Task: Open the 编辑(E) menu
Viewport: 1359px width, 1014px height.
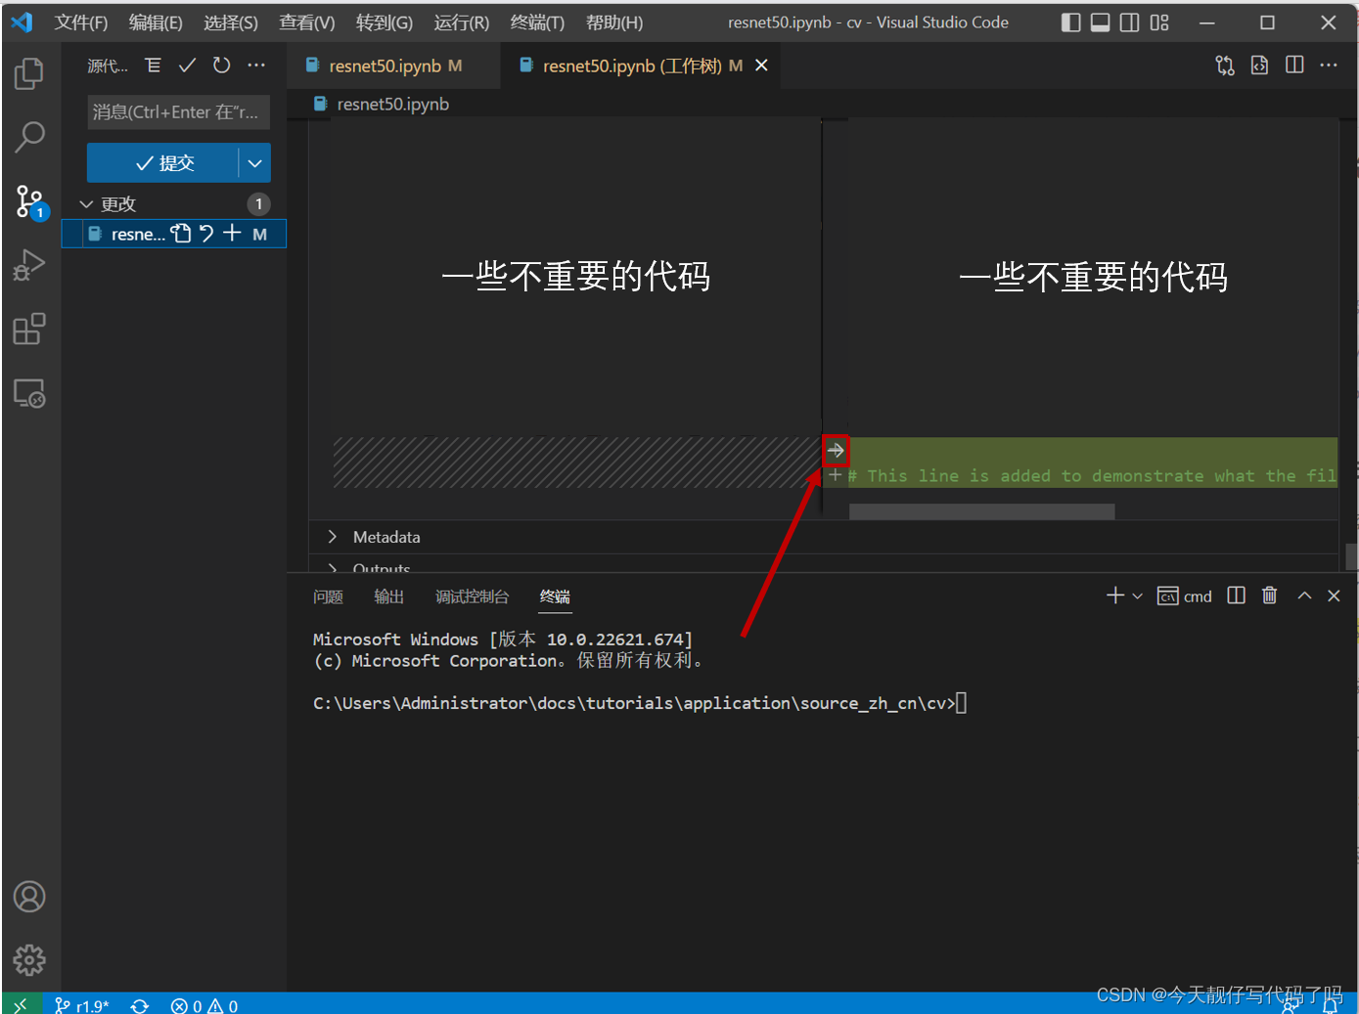Action: pyautogui.click(x=156, y=22)
